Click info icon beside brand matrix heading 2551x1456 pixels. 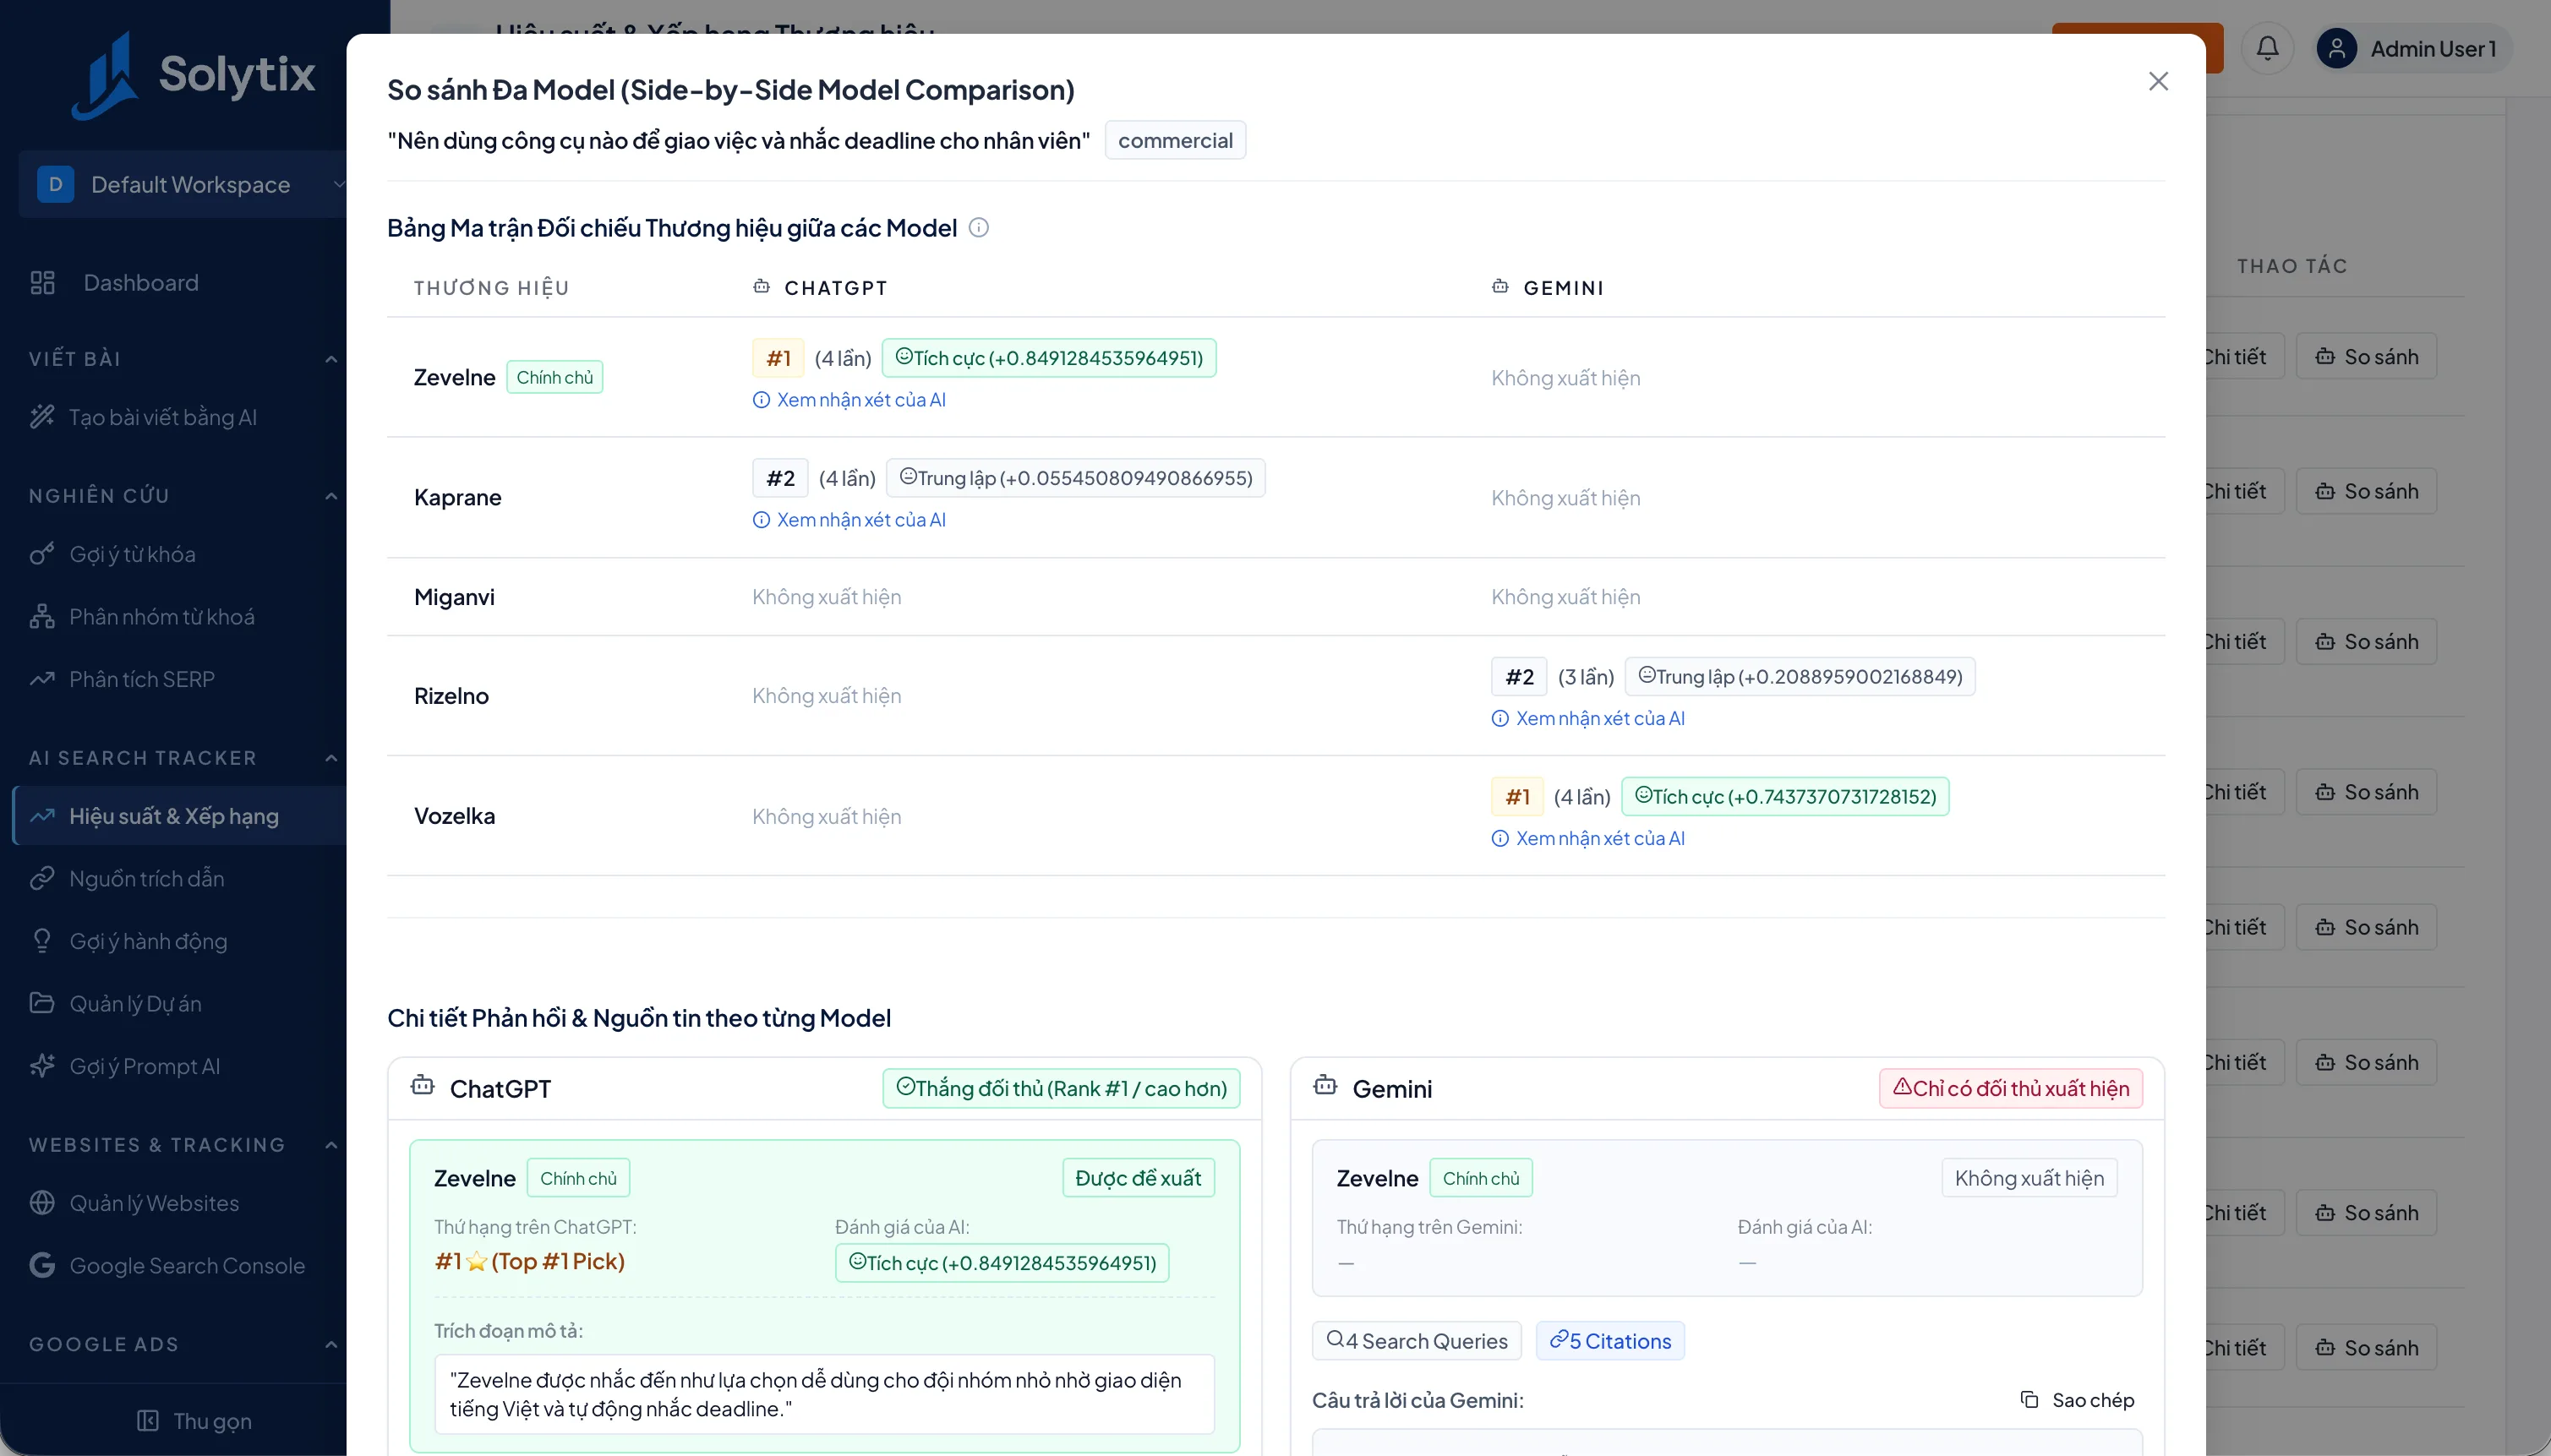tap(979, 228)
